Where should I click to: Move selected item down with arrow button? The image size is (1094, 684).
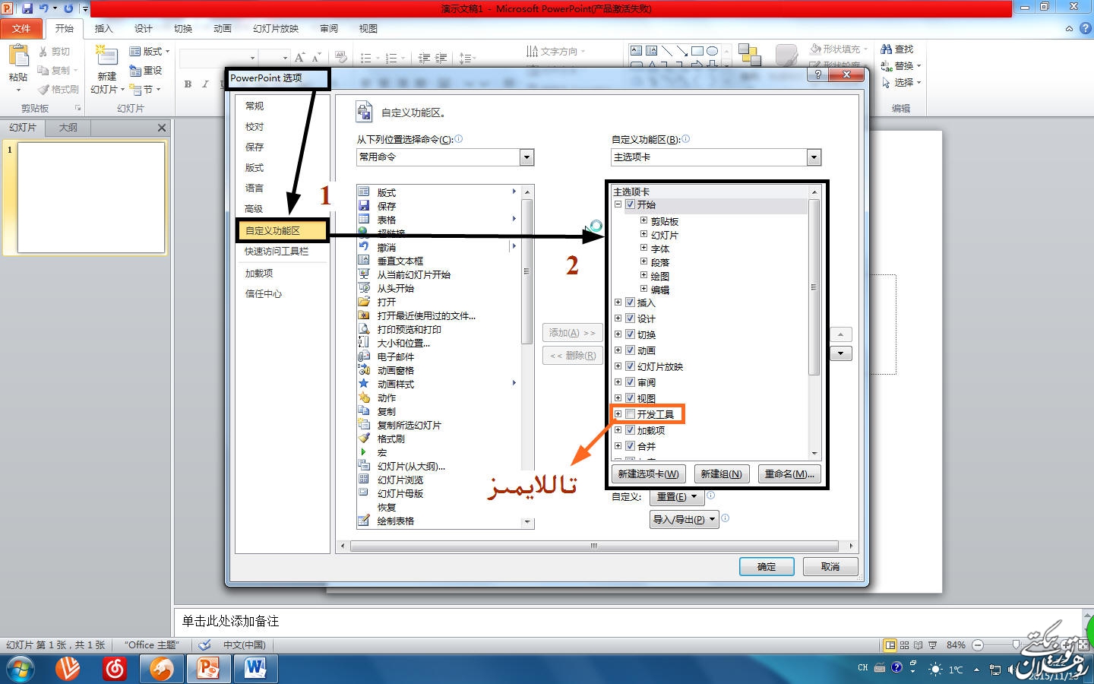(x=840, y=353)
